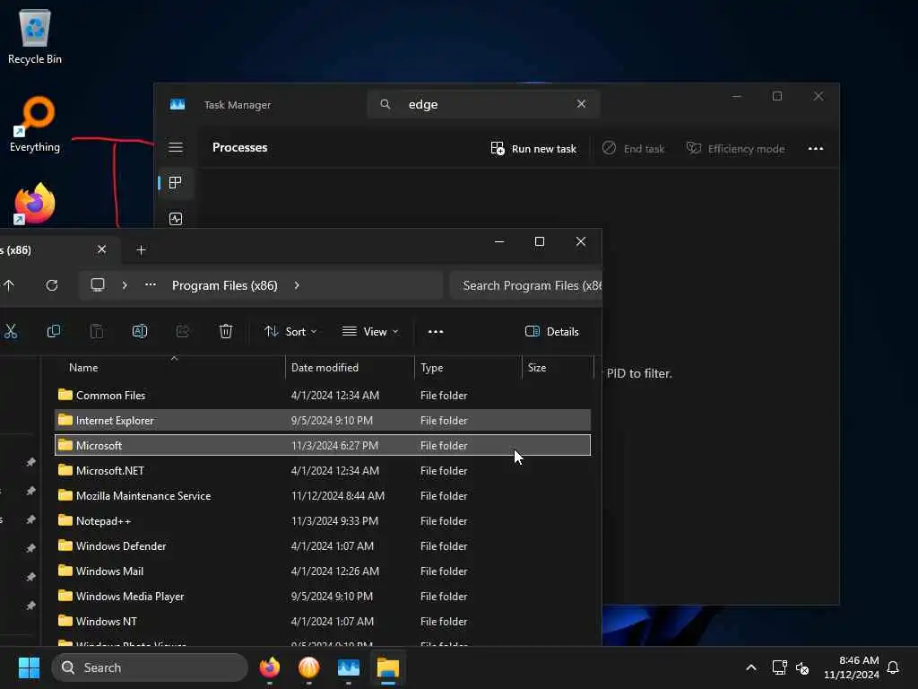This screenshot has width=918, height=689.
Task: Show hidden system tray icons
Action: [751, 667]
